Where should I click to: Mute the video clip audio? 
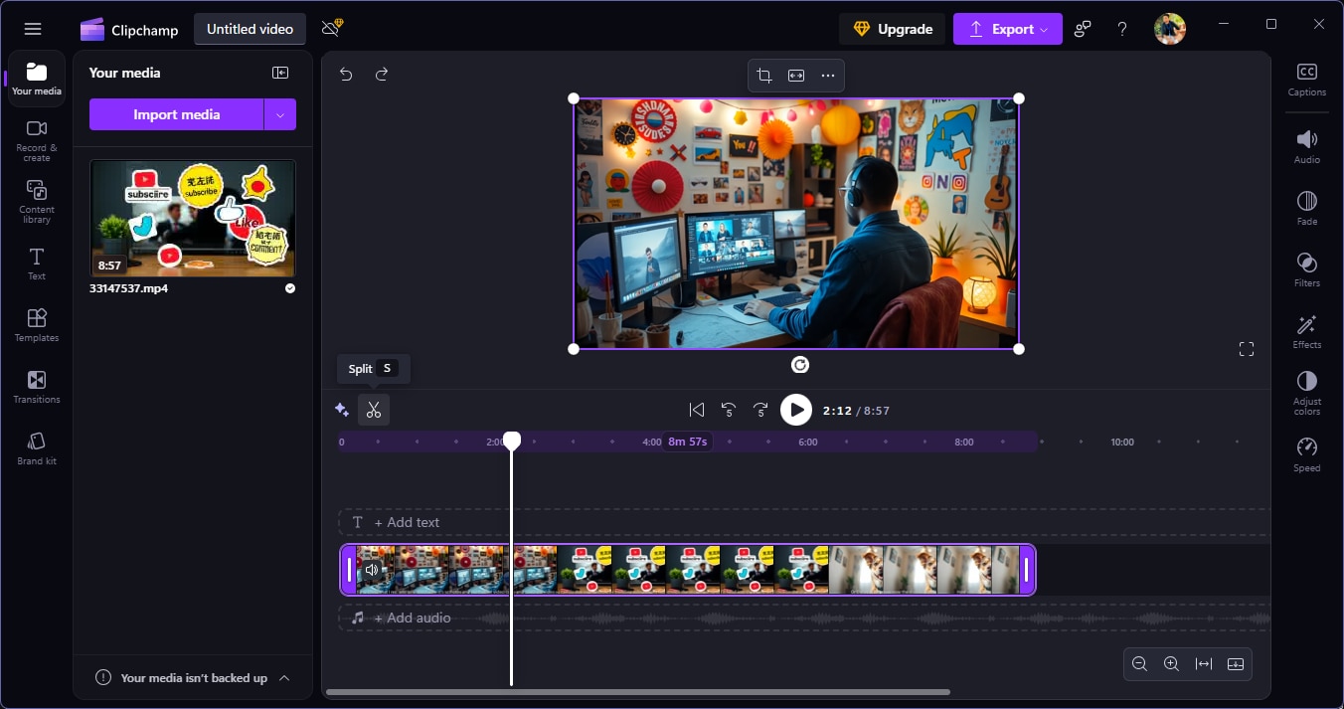click(372, 570)
